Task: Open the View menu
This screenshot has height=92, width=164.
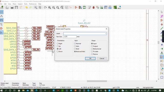Action: tap(9, 4)
